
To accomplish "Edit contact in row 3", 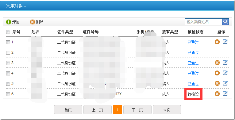I will (225, 62).
